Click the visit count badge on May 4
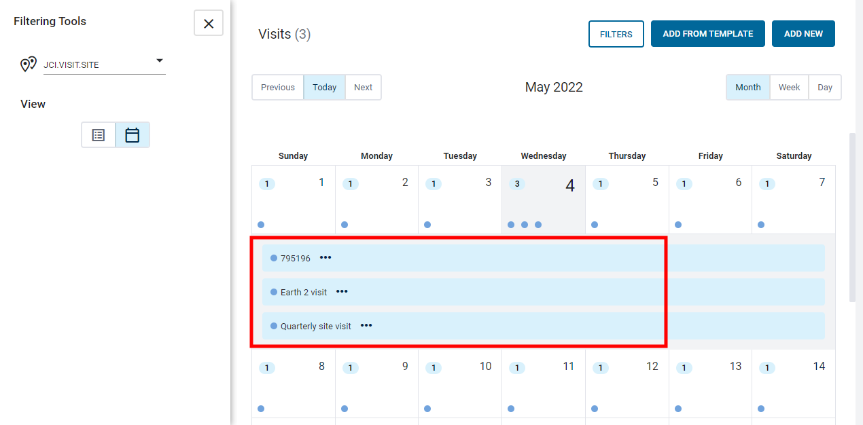 [x=517, y=184]
